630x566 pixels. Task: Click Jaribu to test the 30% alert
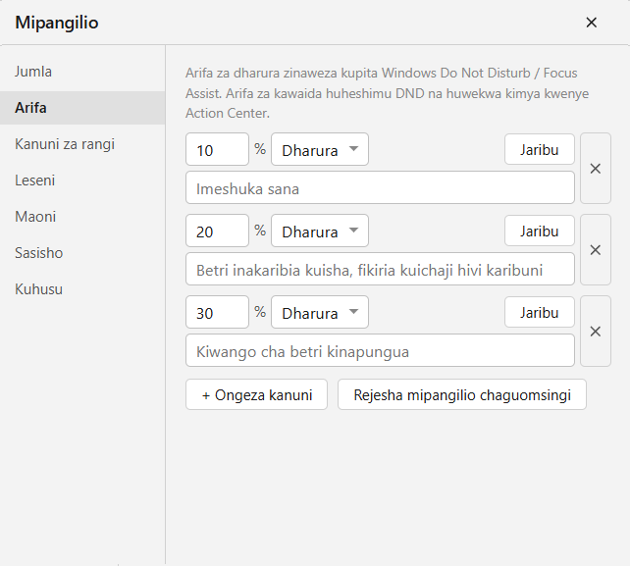pyautogui.click(x=540, y=312)
